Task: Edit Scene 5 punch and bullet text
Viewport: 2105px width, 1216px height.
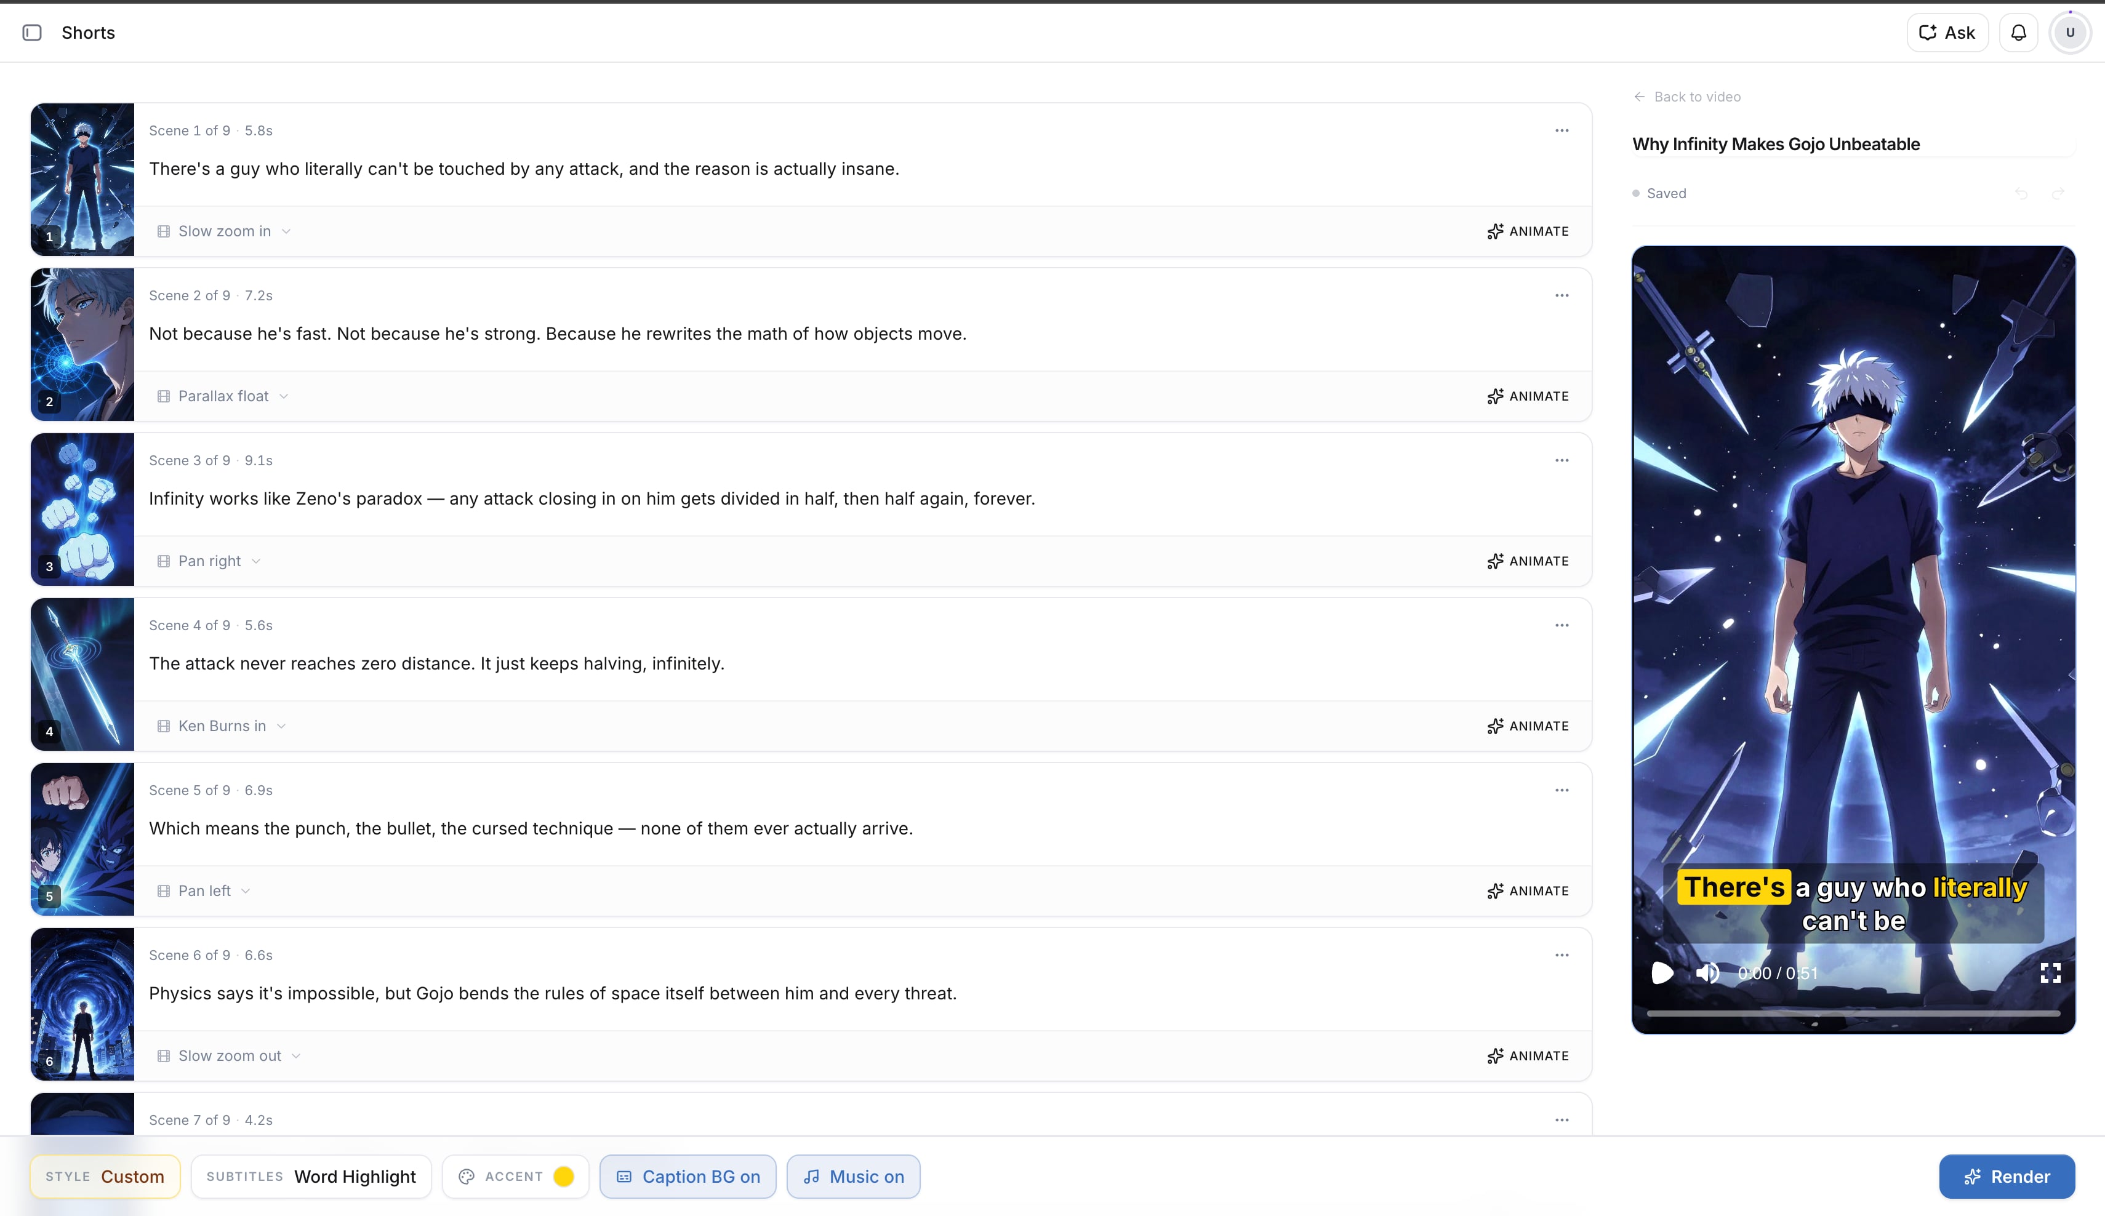Action: tap(531, 828)
